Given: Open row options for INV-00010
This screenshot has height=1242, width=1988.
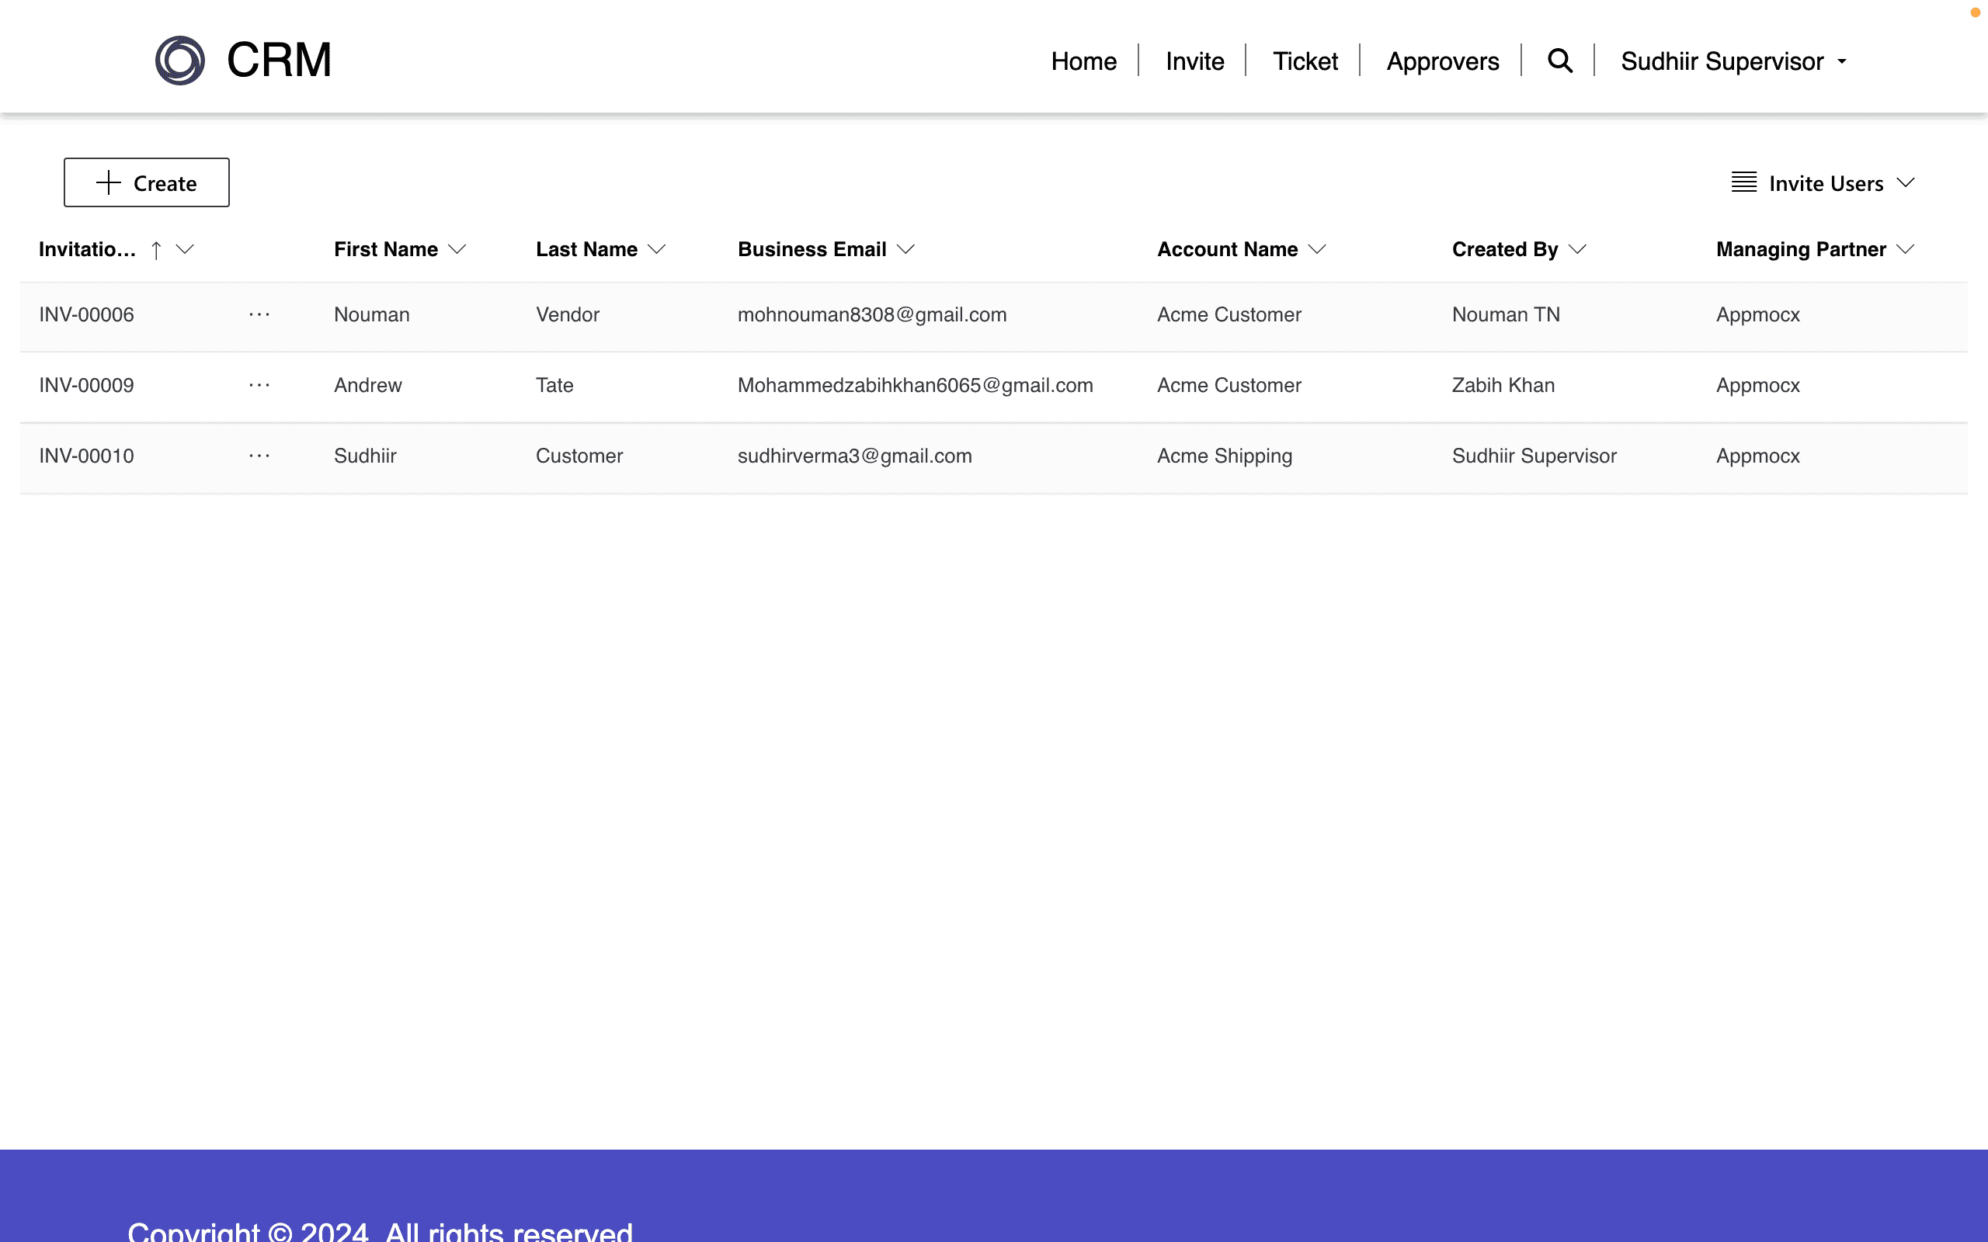Looking at the screenshot, I should pyautogui.click(x=259, y=456).
